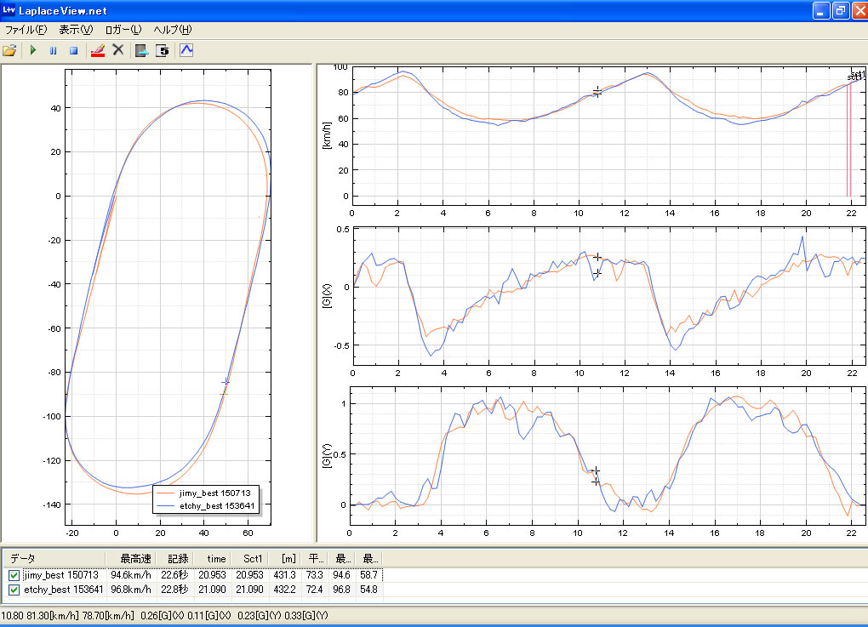
Task: Uncheck the etchy_best 153641 checkbox
Action: [13, 590]
